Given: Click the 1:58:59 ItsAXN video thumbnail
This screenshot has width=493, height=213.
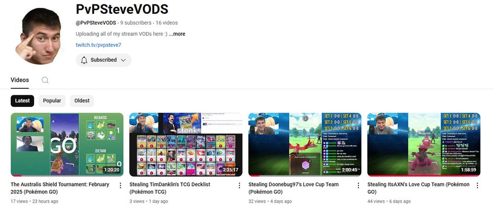Looking at the screenshot, I should (x=424, y=144).
